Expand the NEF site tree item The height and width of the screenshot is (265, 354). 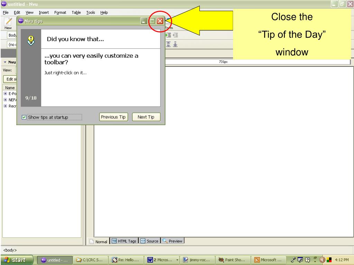click(x=6, y=100)
